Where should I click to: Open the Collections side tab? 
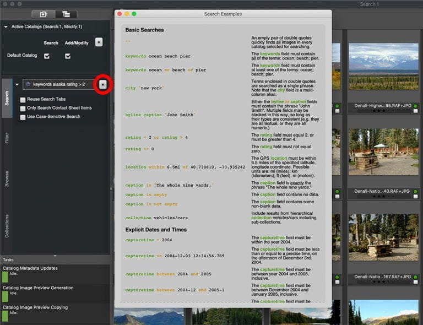[x=7, y=226]
